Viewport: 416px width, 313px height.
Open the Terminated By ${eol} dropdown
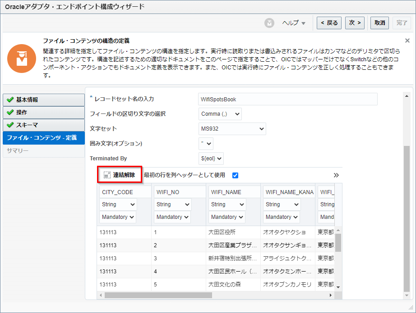tap(211, 159)
